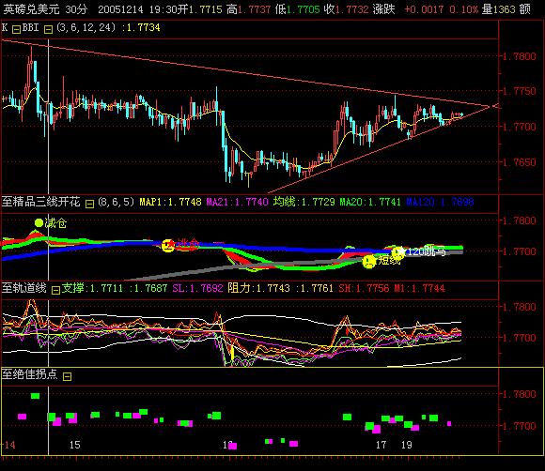Click the volume value 量1363
Image resolution: width=545 pixels, height=471 pixels.
pos(498,9)
